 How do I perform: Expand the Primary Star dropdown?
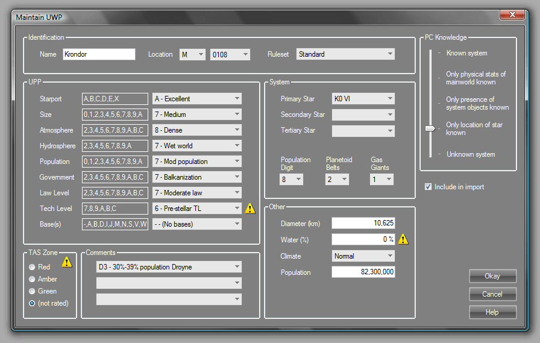click(x=363, y=99)
